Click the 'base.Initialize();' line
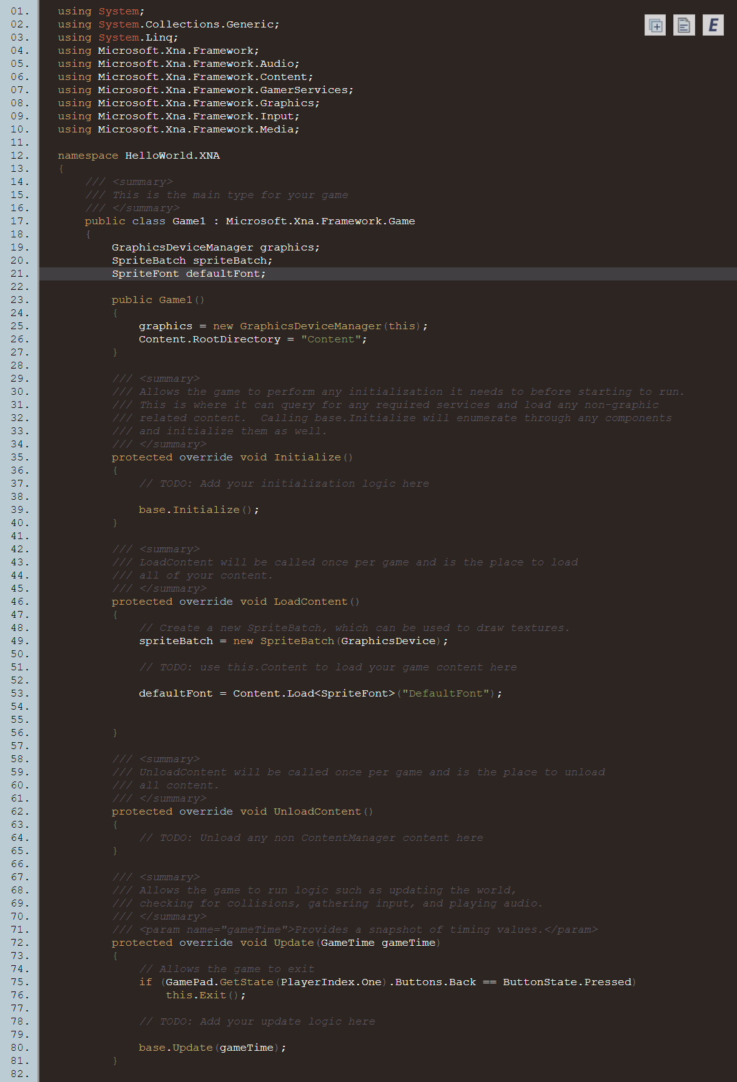This screenshot has width=737, height=1082. [x=199, y=510]
